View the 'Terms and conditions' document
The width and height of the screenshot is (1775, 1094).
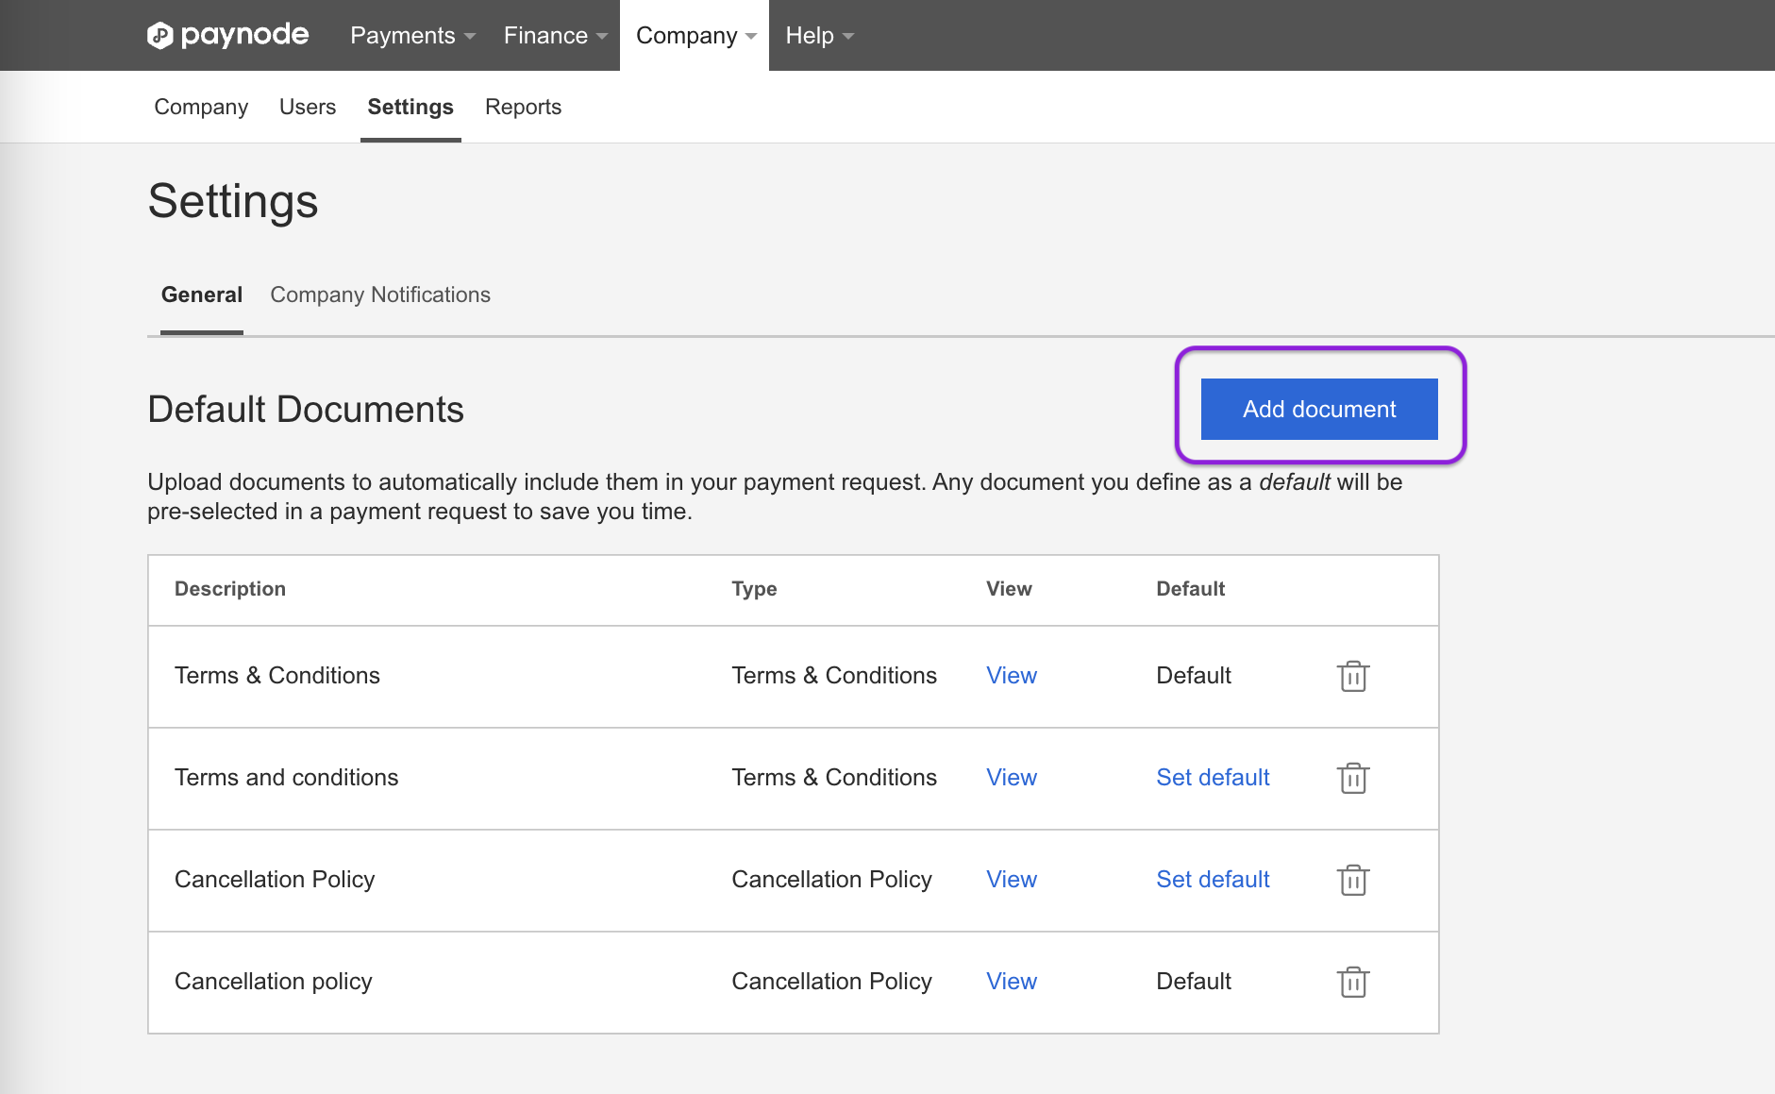pos(1012,778)
